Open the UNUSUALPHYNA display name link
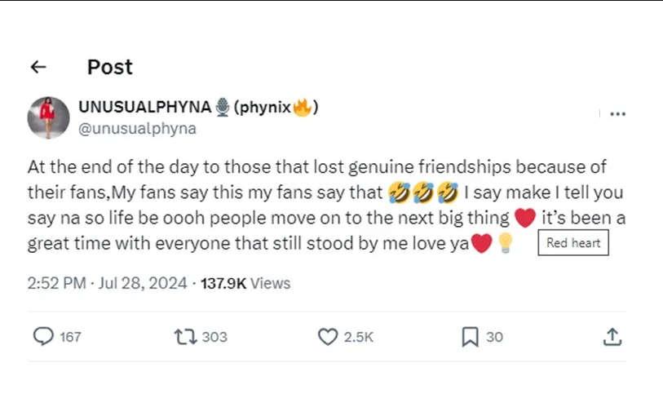663x398 pixels. [145, 107]
